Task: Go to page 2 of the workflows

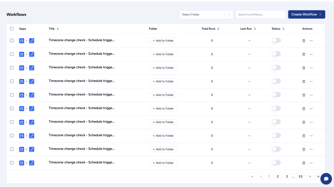Action: 278,177
